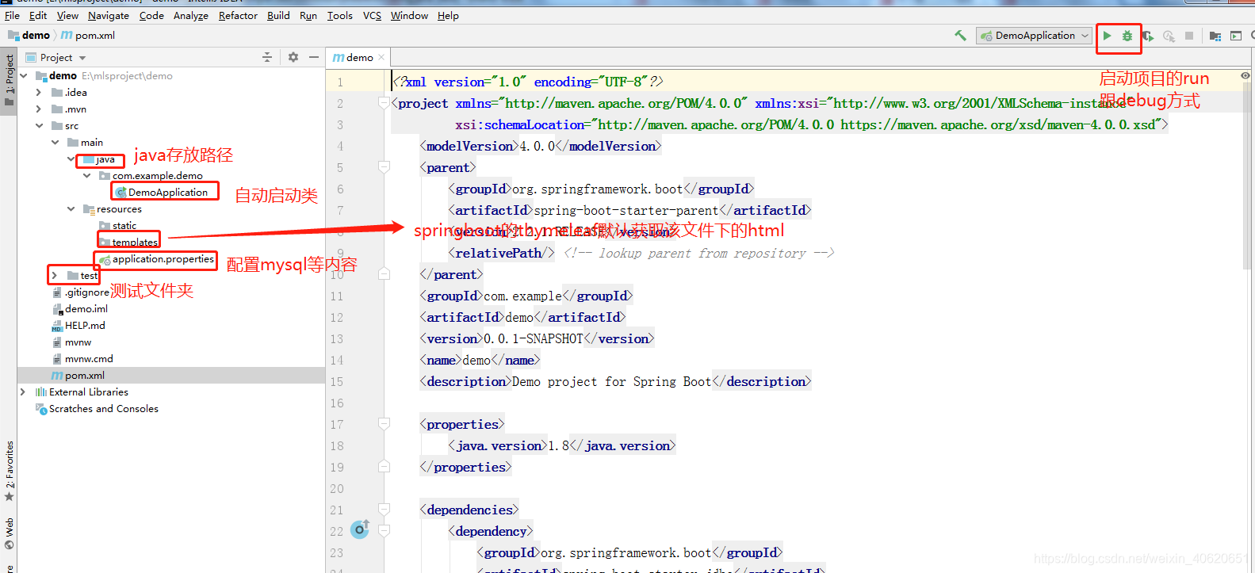Expand the .mvn folder

tap(39, 109)
